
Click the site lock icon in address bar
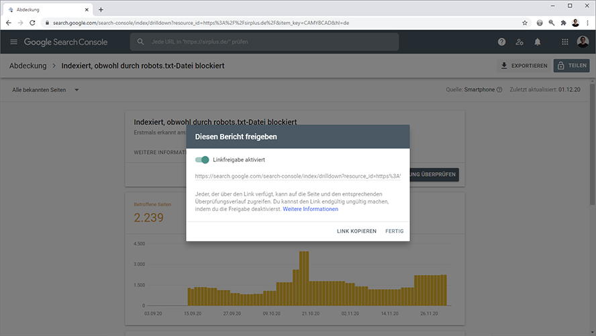(47, 23)
